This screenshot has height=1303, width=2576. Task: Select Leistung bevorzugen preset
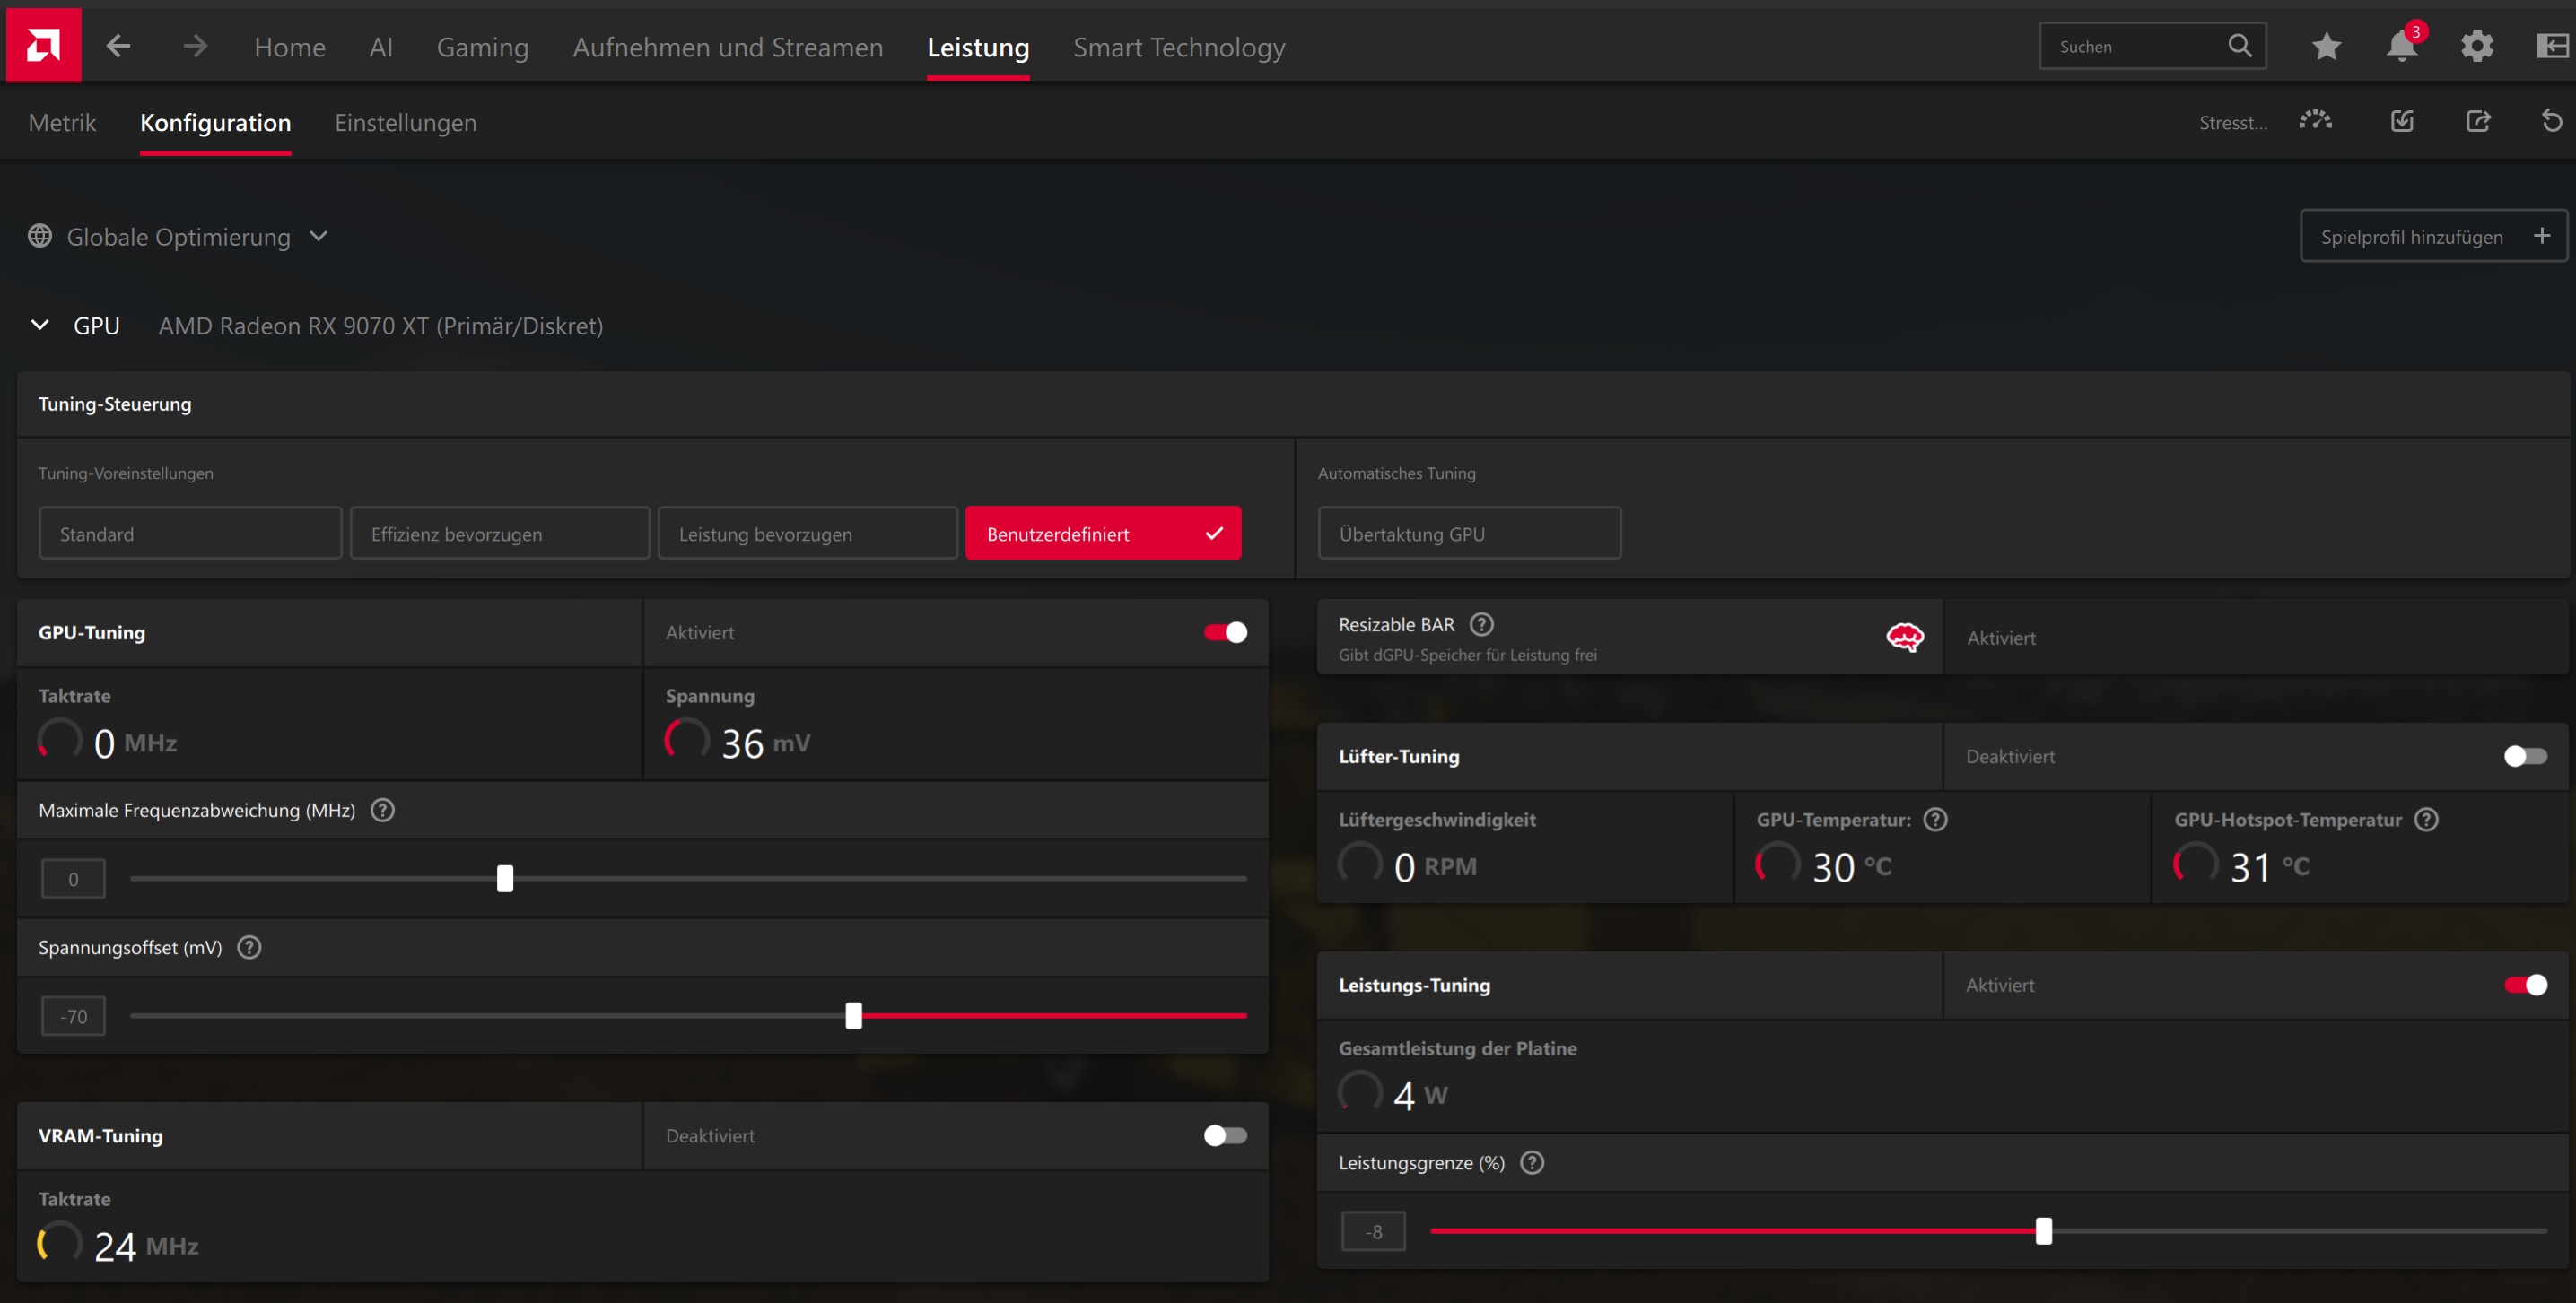coord(808,534)
